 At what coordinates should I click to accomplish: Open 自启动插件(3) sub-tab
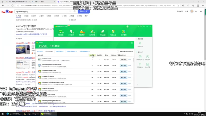click(60, 51)
